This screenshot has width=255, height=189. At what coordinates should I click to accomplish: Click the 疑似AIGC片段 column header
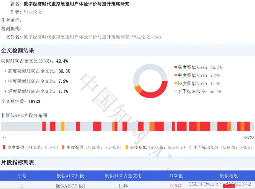[x=70, y=176]
